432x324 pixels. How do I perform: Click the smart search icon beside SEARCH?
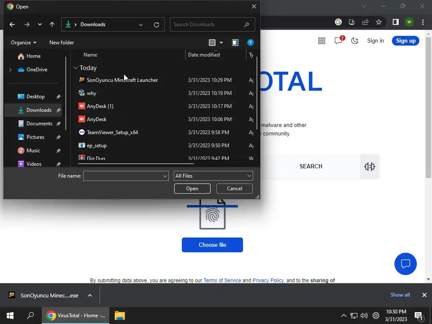click(370, 166)
